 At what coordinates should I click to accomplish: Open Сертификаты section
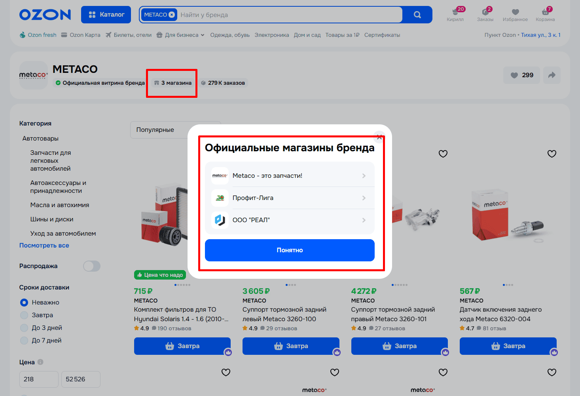tap(382, 35)
